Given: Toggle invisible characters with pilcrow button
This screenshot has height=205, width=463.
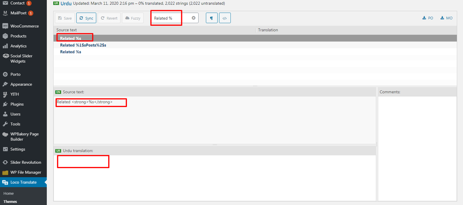Looking at the screenshot, I should [x=212, y=18].
